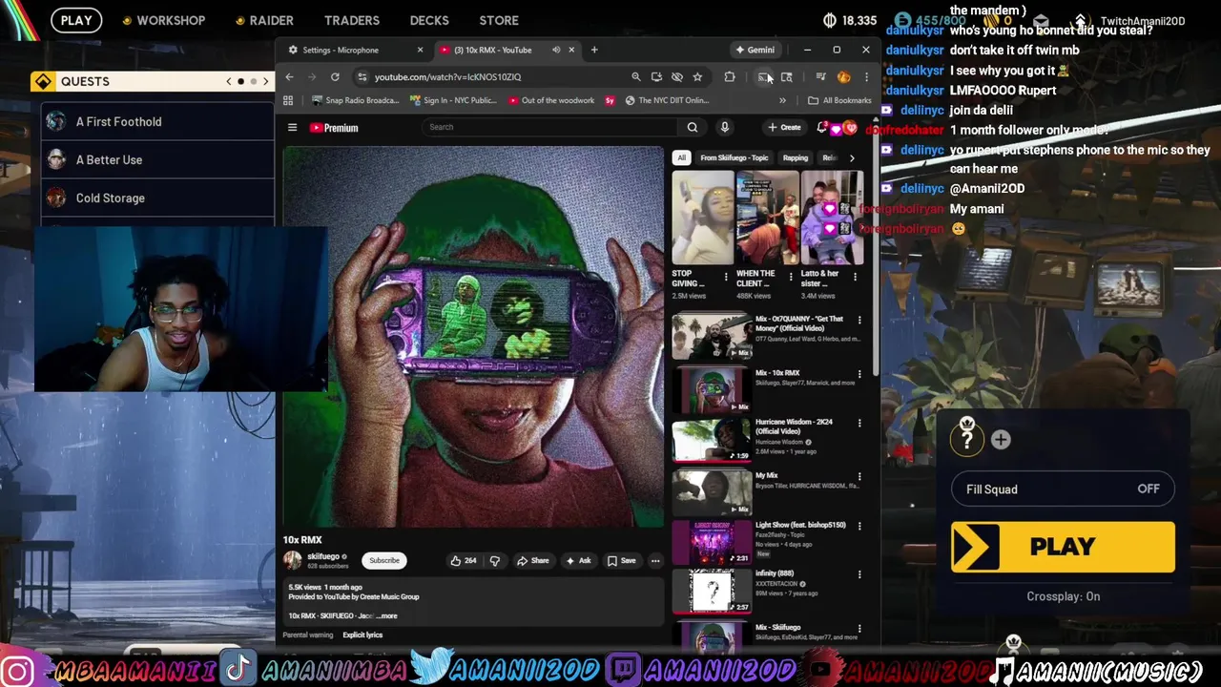Screen dimensions: 1221x687
Task: Open the browser Extensions puzzle icon
Action: pos(730,77)
